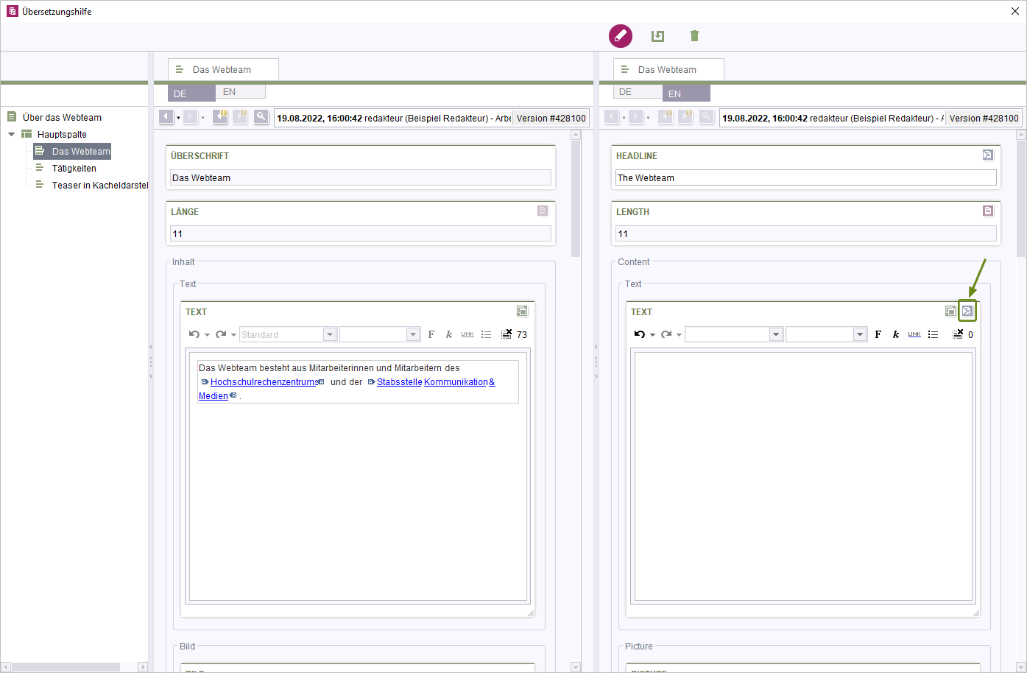The width and height of the screenshot is (1027, 673).
Task: Insert bullet list in German text editor
Action: click(x=486, y=334)
